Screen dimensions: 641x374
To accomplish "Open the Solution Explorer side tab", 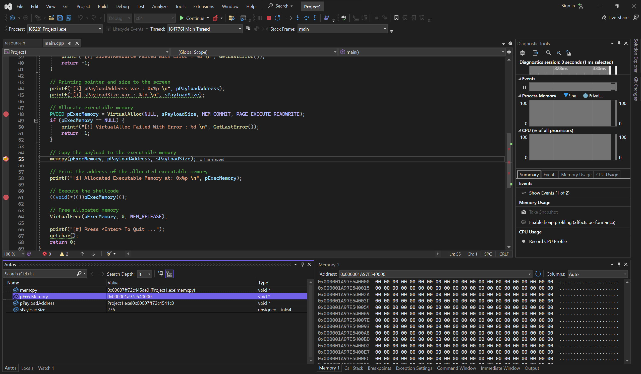I will coord(636,55).
